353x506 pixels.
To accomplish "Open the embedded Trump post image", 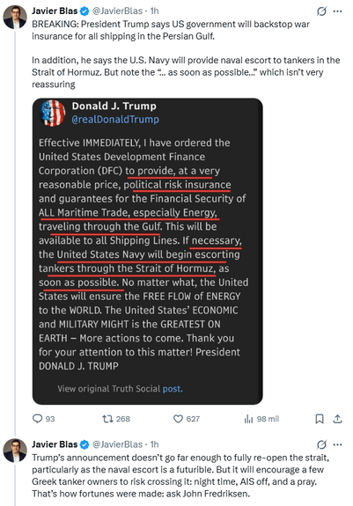I will click(148, 252).
